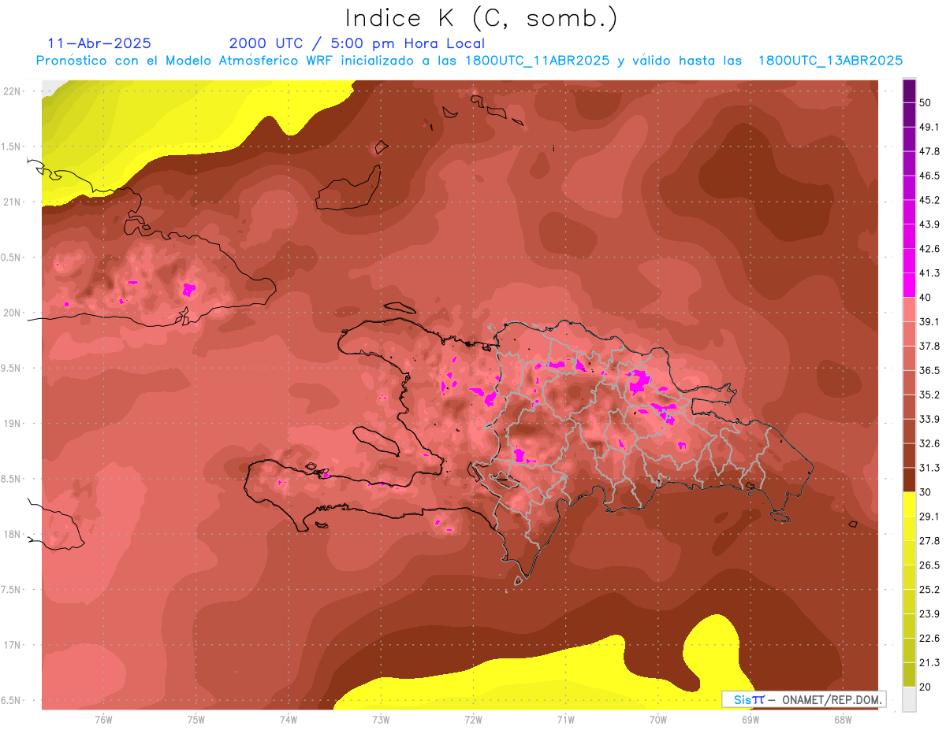
Task: Click the '35.2' color bar label
Action: coord(929,395)
